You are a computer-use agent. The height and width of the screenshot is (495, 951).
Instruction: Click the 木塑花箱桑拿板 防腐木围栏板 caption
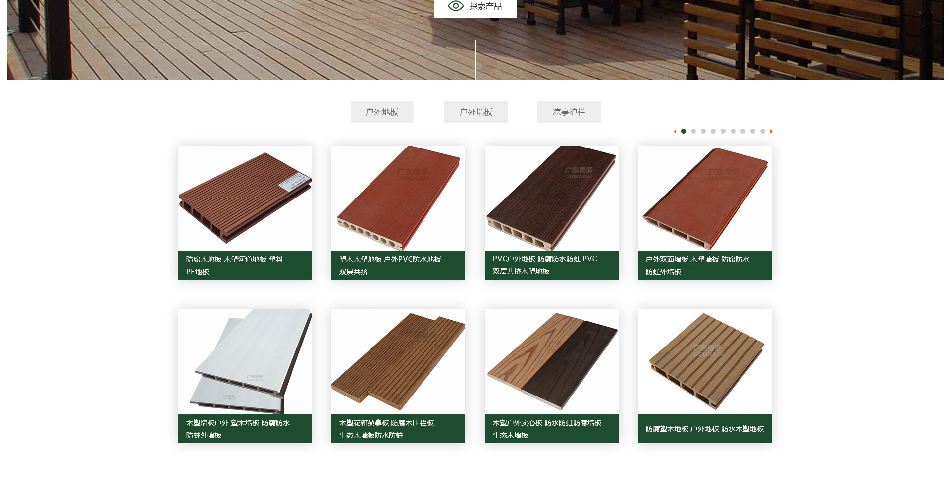pos(386,429)
